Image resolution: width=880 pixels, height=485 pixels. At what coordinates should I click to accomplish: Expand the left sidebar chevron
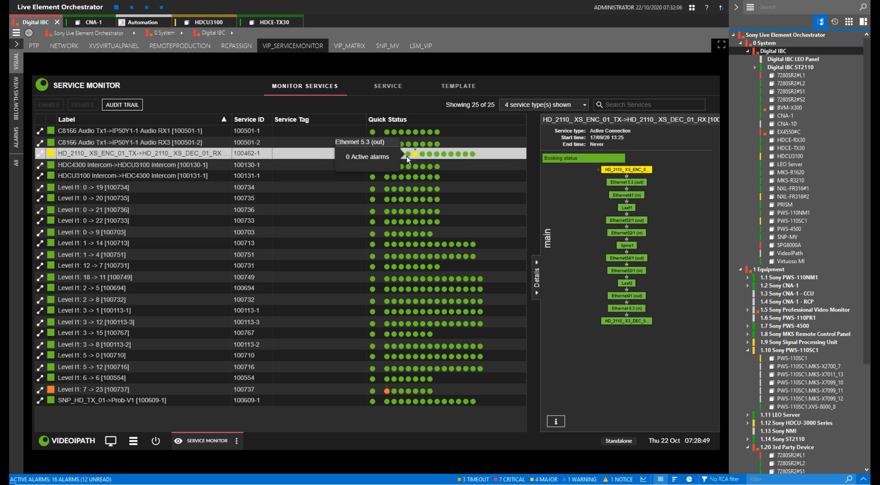pyautogui.click(x=16, y=44)
